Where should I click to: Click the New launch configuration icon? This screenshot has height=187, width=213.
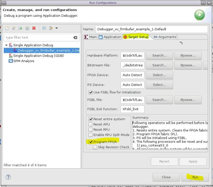coord(7,28)
